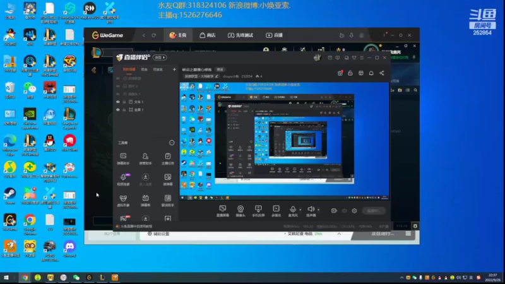Open the 弹幕秀 tool
The width and height of the screenshot is (505, 284).
pyautogui.click(x=145, y=201)
